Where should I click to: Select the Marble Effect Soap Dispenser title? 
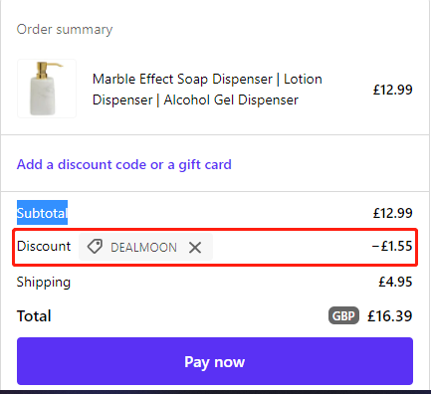207,90
